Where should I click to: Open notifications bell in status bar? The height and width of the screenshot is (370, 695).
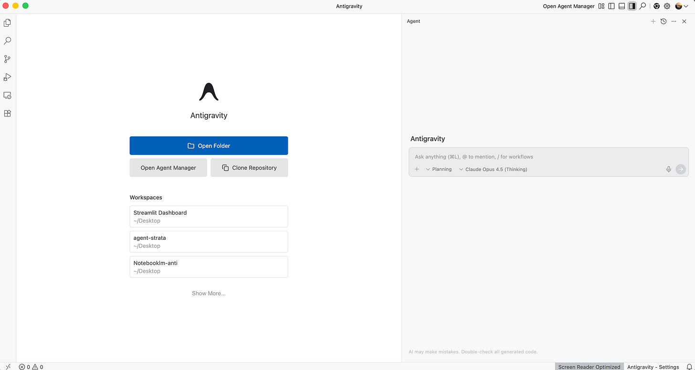tap(688, 367)
